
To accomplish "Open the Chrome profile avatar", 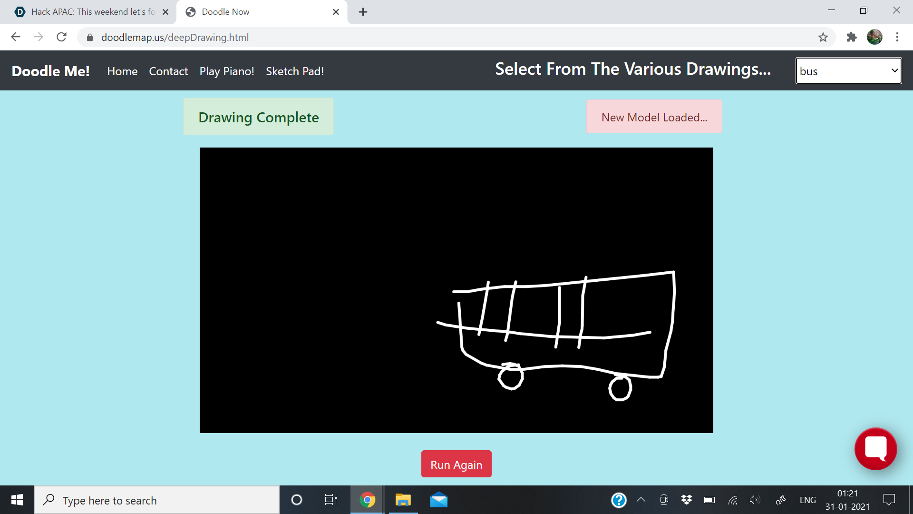I will pos(875,37).
